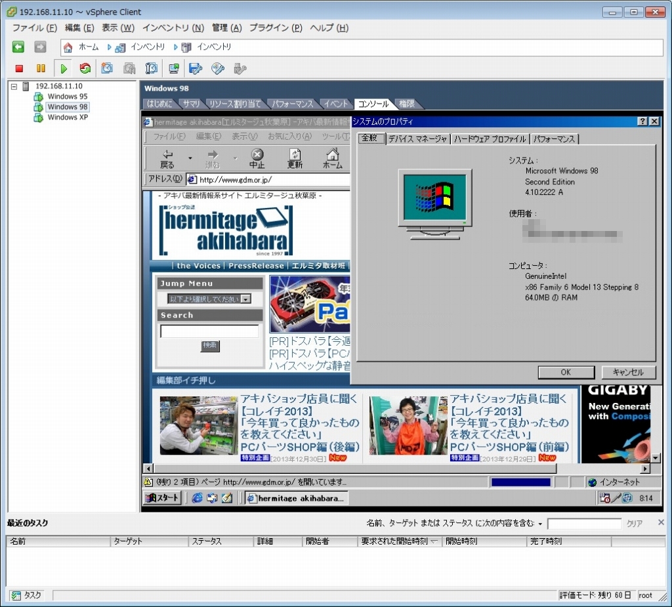672x607 pixels.
Task: Click IE 中止 stop button
Action: [257, 159]
